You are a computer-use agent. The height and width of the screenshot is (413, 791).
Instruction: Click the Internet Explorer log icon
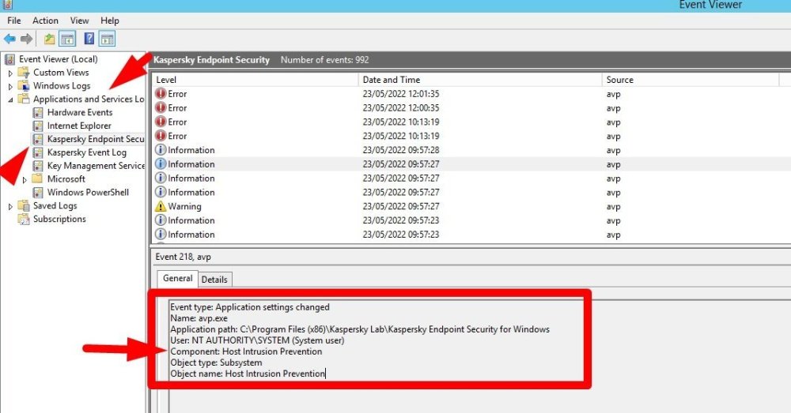38,126
